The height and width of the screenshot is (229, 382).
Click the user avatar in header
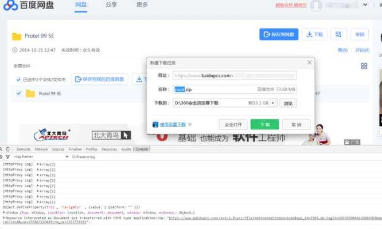315,6
